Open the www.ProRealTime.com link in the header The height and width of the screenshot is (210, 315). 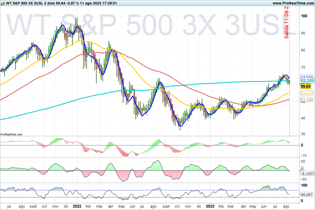[293, 3]
